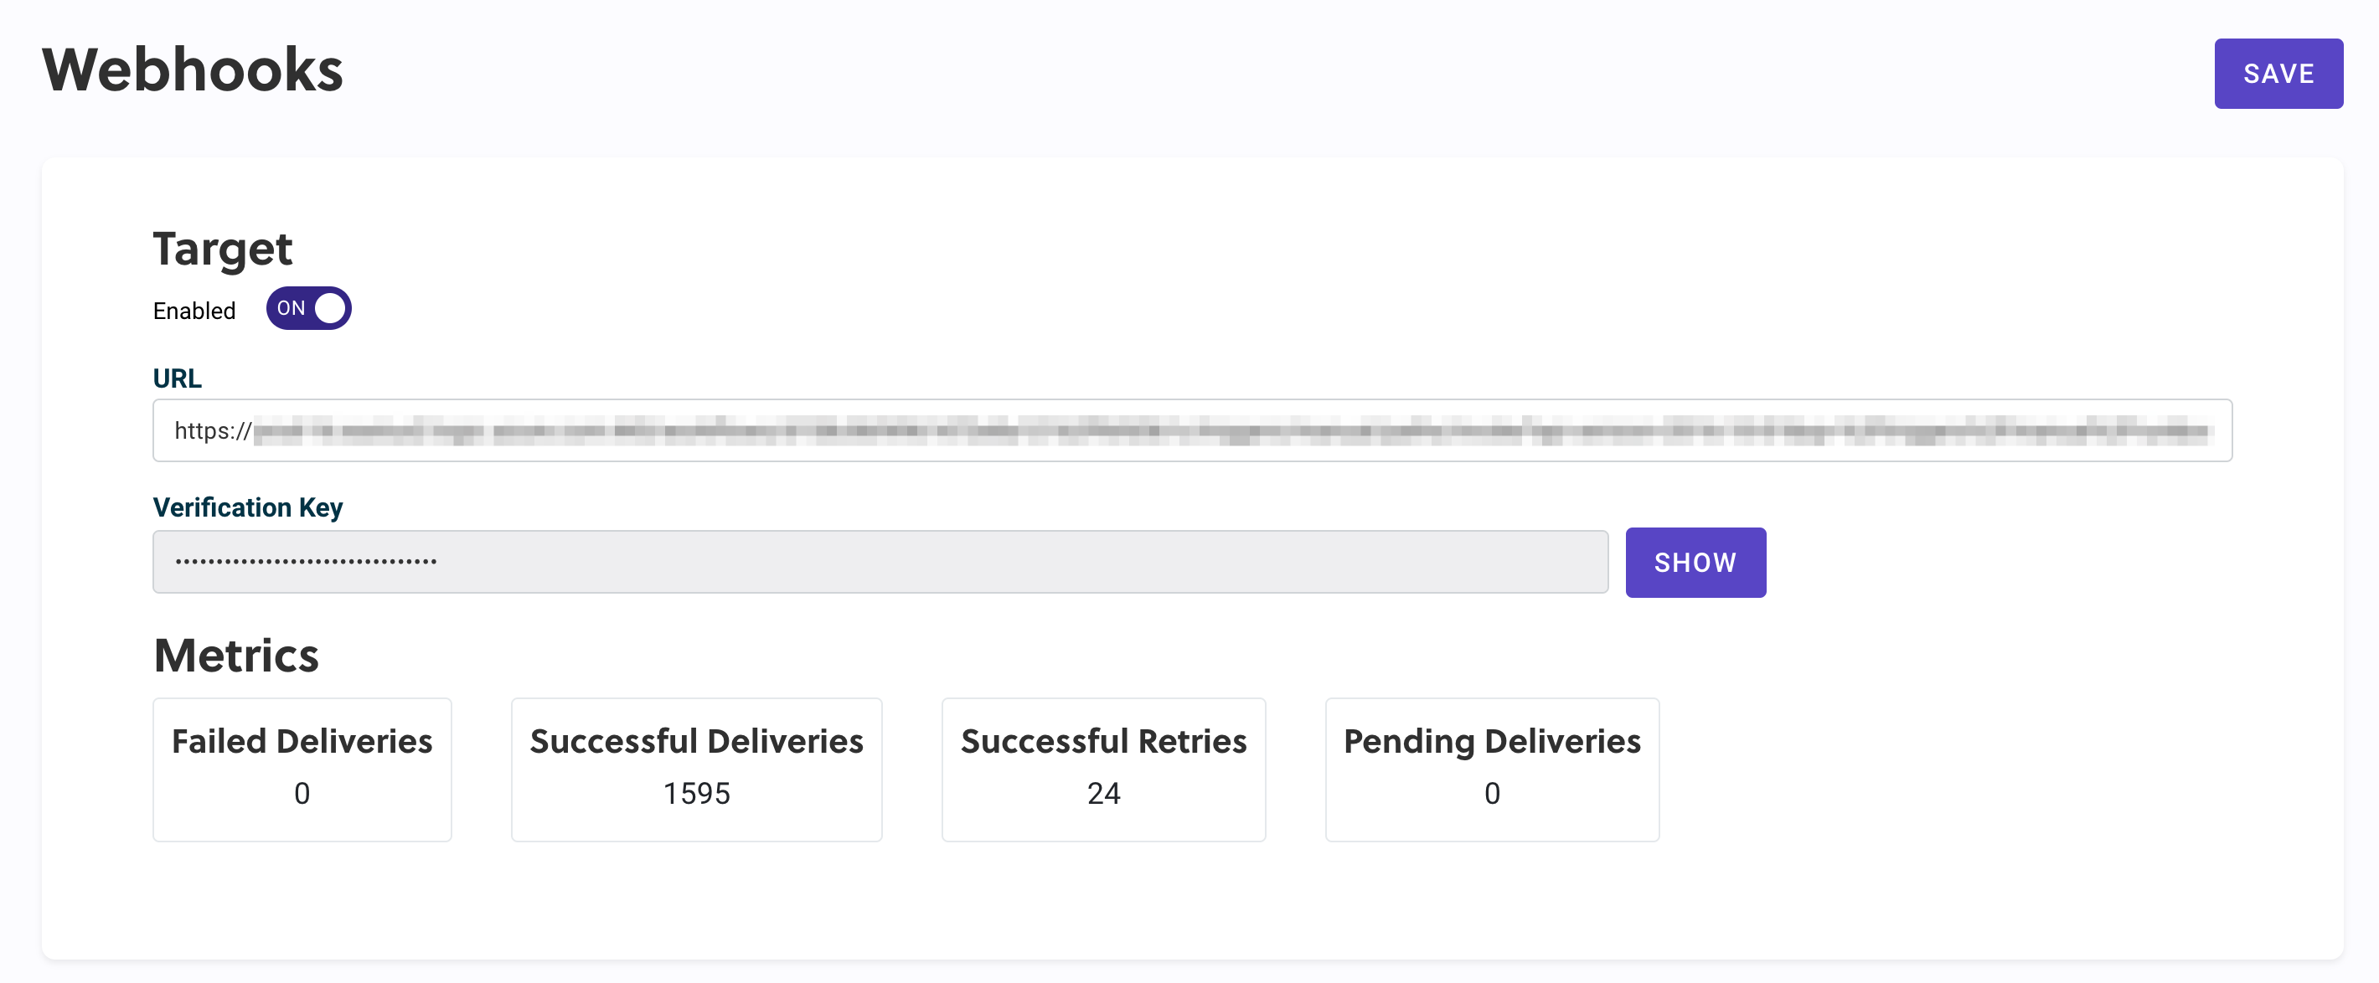The height and width of the screenshot is (983, 2379).
Task: Click the Verification Key label
Action: point(247,507)
